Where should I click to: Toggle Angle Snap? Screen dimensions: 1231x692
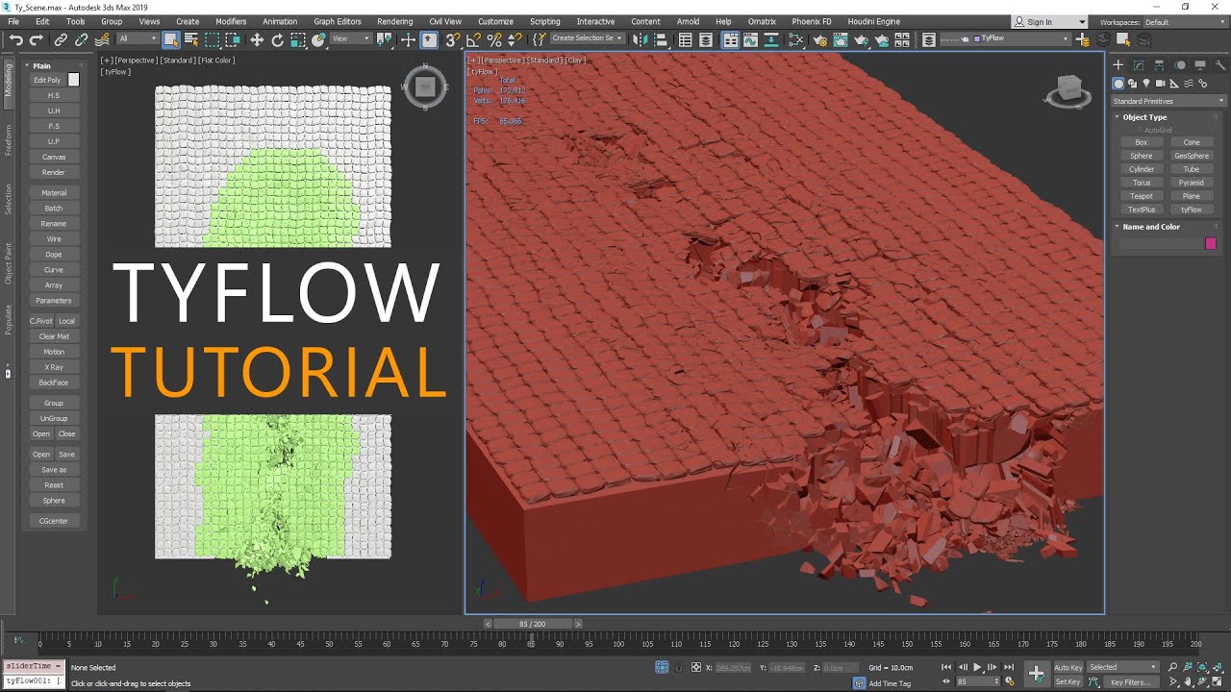point(473,39)
